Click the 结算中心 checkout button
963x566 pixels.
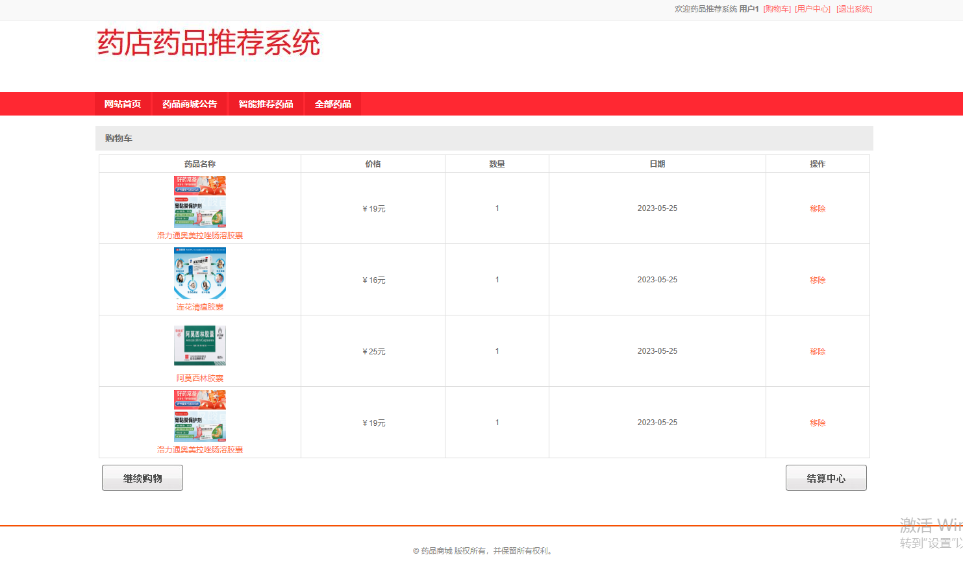tap(826, 478)
